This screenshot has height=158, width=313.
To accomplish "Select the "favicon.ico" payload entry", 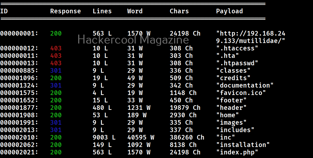I will tap(241, 93).
